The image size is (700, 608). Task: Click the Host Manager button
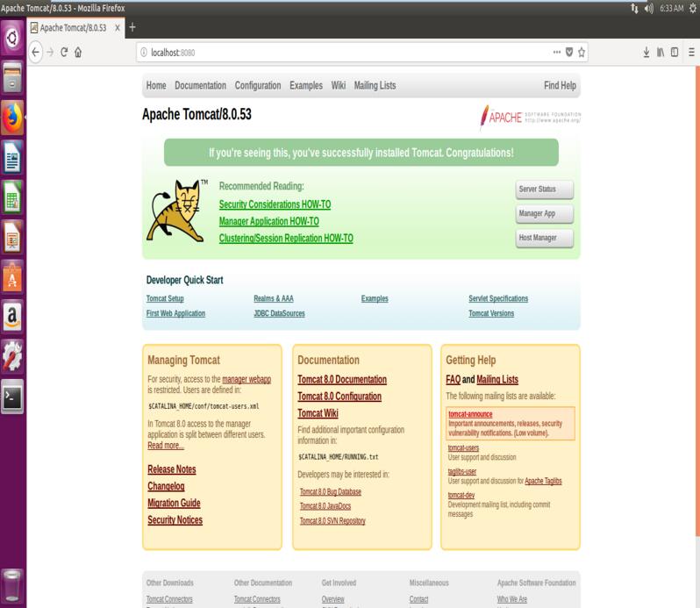tap(544, 238)
